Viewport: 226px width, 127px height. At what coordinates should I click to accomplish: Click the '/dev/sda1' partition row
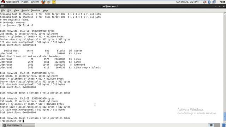[41, 53]
